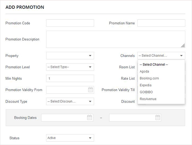Open calendar for Promotion Validity From
The width and height of the screenshot is (192, 145).
(91, 90)
